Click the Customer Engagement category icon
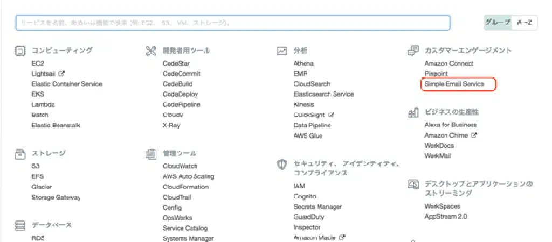The image size is (552, 242). (x=413, y=51)
